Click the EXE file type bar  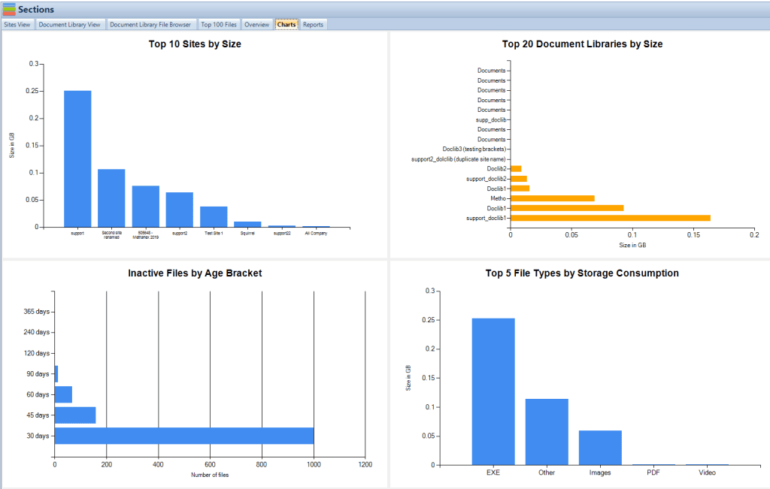point(493,391)
